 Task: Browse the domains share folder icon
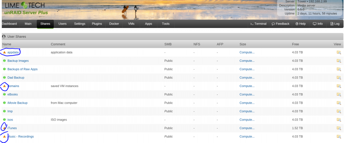click(339, 86)
